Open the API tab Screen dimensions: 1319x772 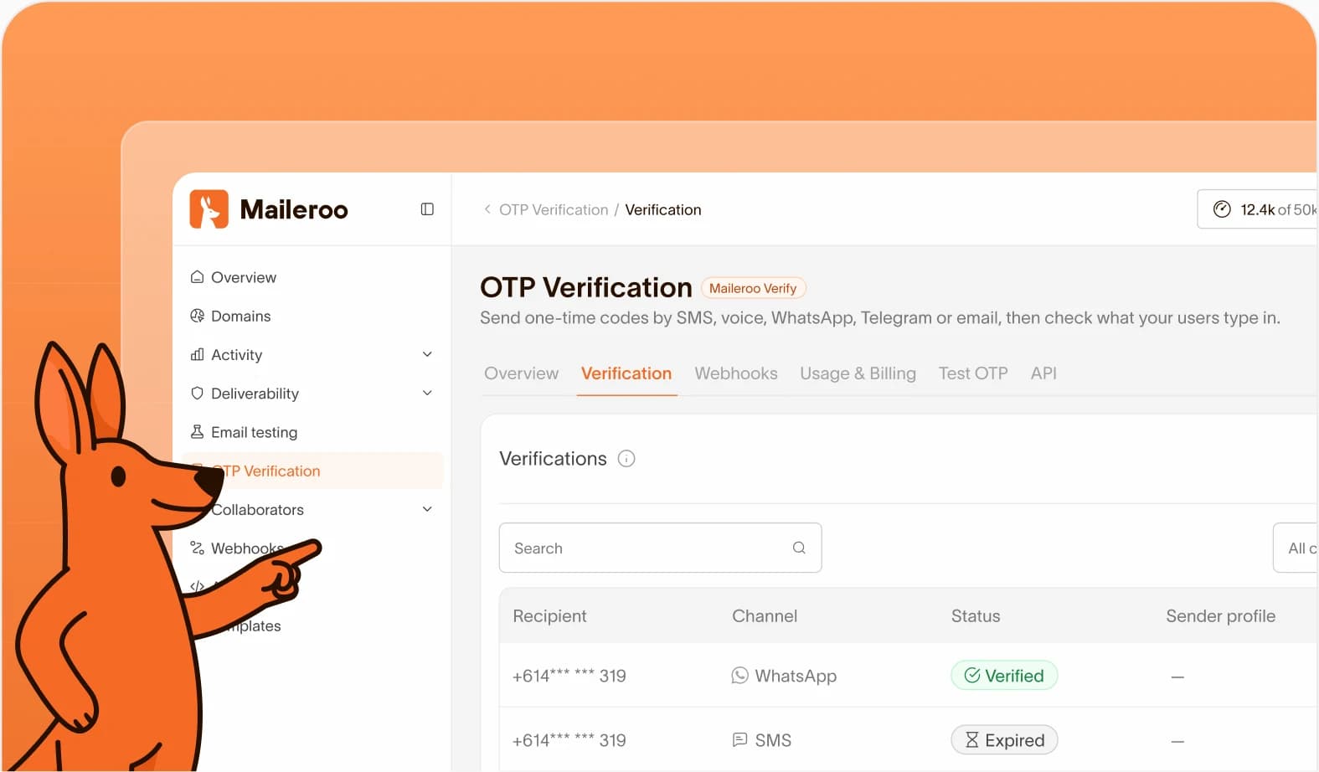pyautogui.click(x=1043, y=373)
